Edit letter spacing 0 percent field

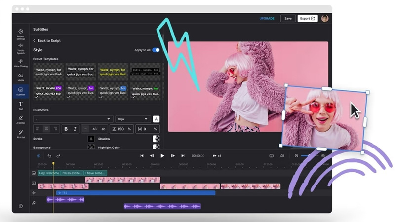coord(148,129)
